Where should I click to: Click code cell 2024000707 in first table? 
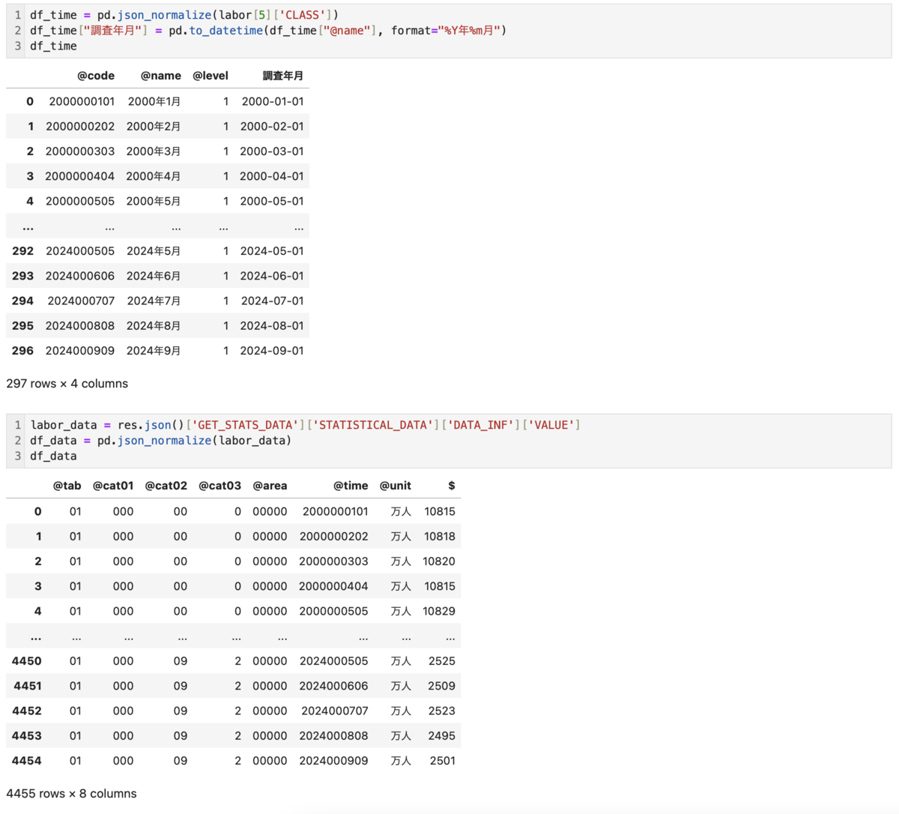click(81, 301)
